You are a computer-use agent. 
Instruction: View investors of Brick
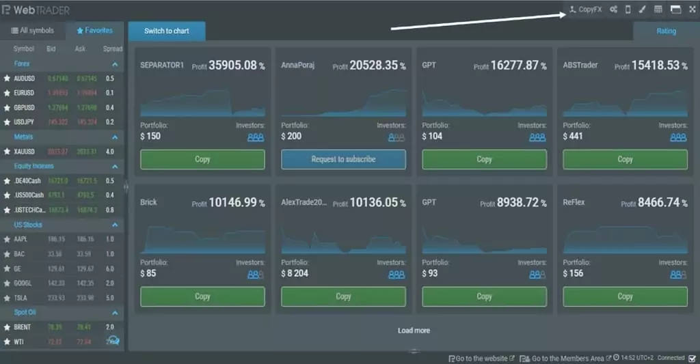coord(256,275)
